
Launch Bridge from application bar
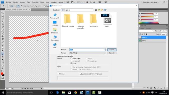[x=68, y=2]
